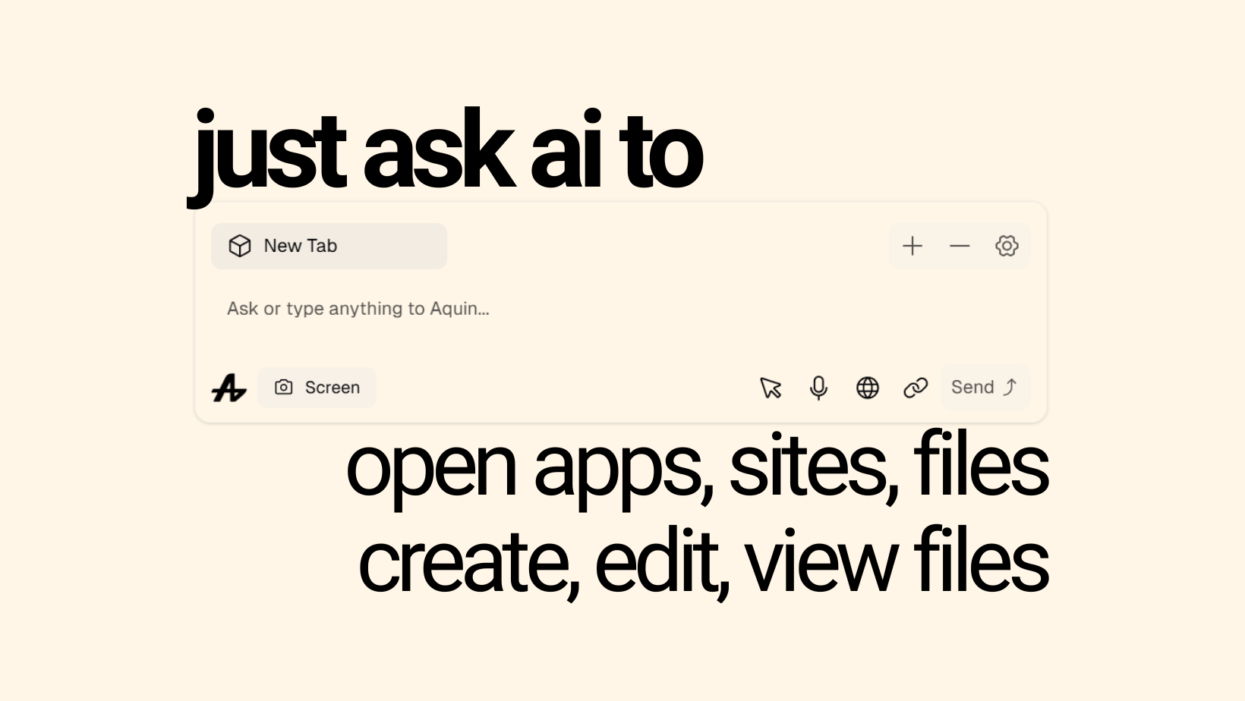The height and width of the screenshot is (701, 1245).
Task: Attach a link using the chain icon
Action: pyautogui.click(x=916, y=388)
